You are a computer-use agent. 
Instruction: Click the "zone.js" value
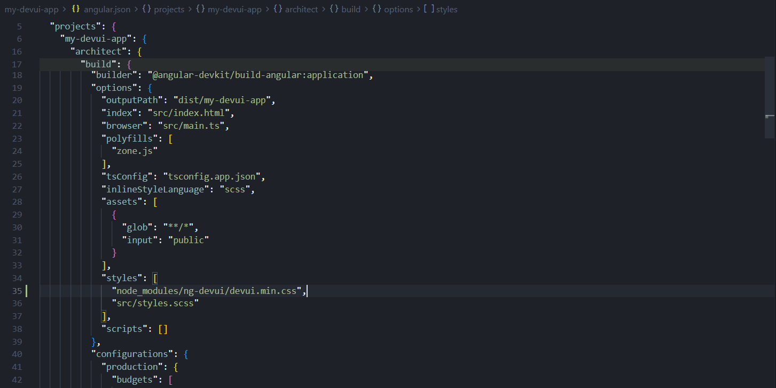(135, 151)
